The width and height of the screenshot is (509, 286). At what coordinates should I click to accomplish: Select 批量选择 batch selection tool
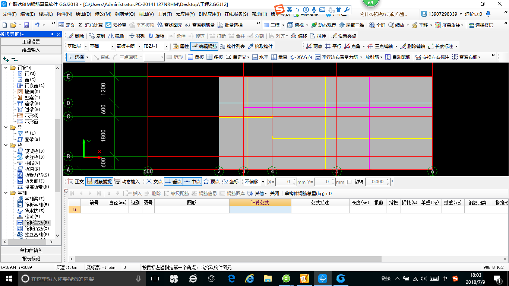(230, 25)
